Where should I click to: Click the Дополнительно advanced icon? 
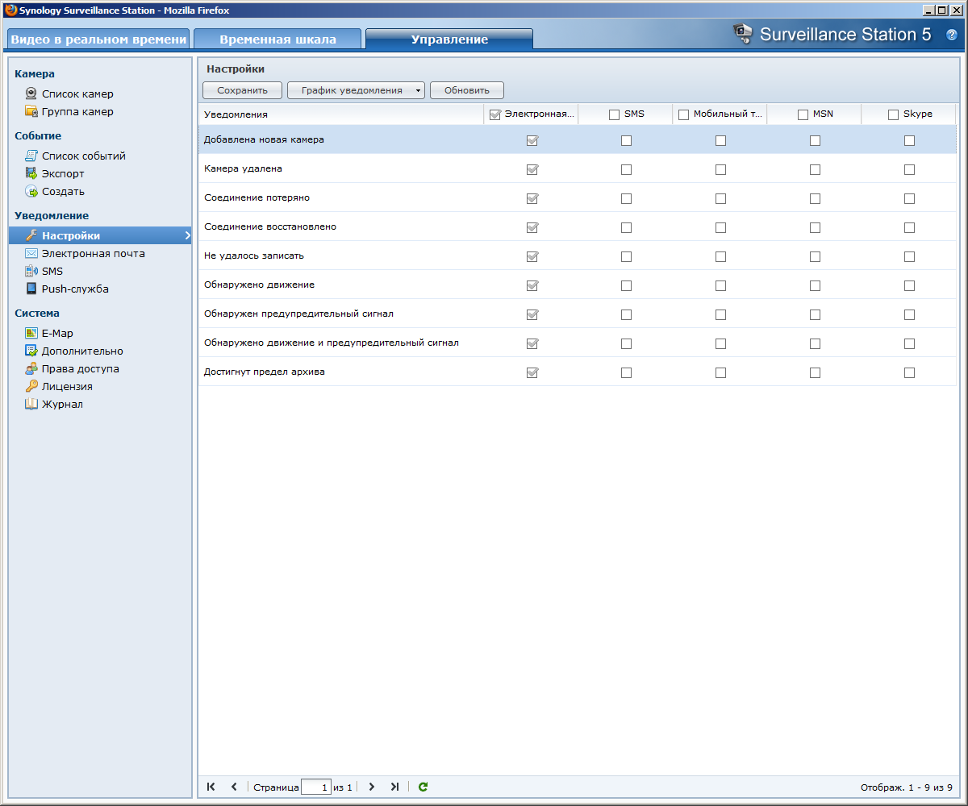[31, 351]
